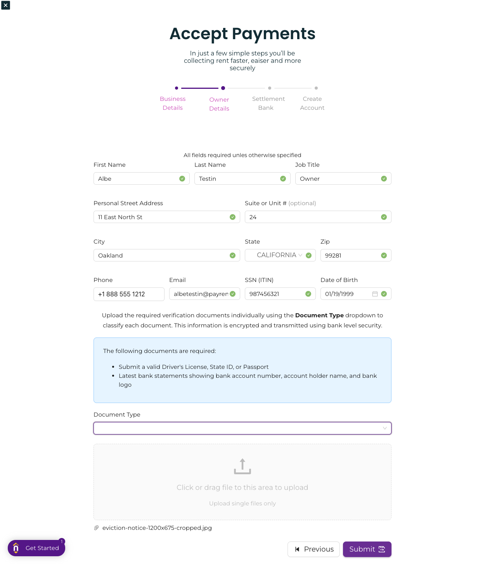Click the green checkmark in Date of Birth
Screen dimensions: 485x564
[384, 294]
